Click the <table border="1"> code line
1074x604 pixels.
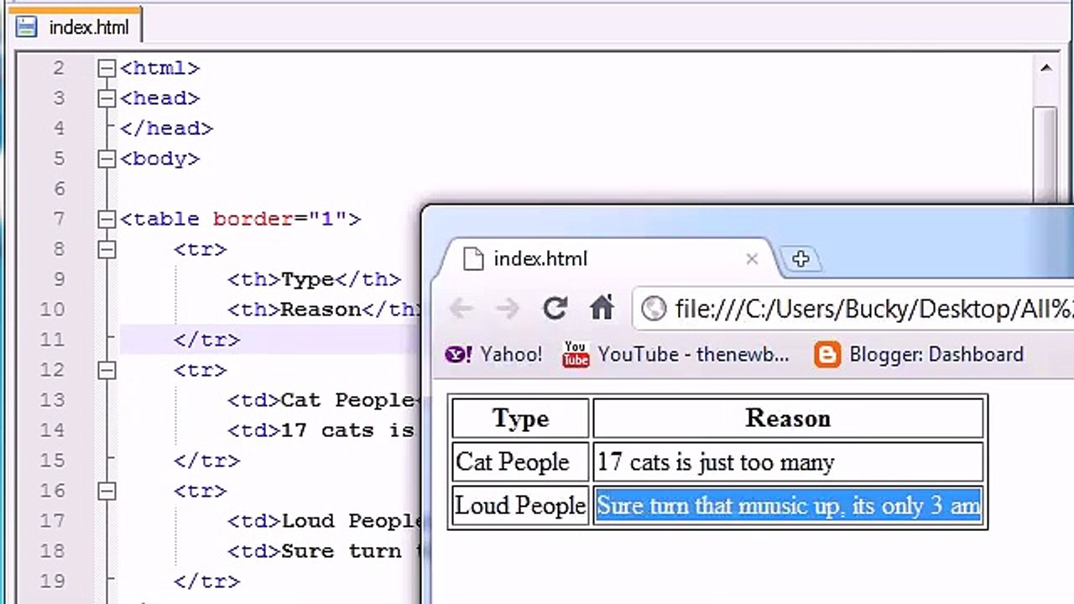tap(240, 219)
